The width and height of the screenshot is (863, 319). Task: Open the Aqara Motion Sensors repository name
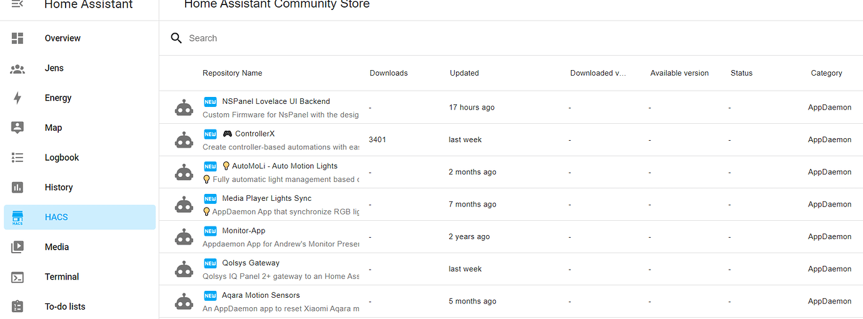(x=261, y=295)
